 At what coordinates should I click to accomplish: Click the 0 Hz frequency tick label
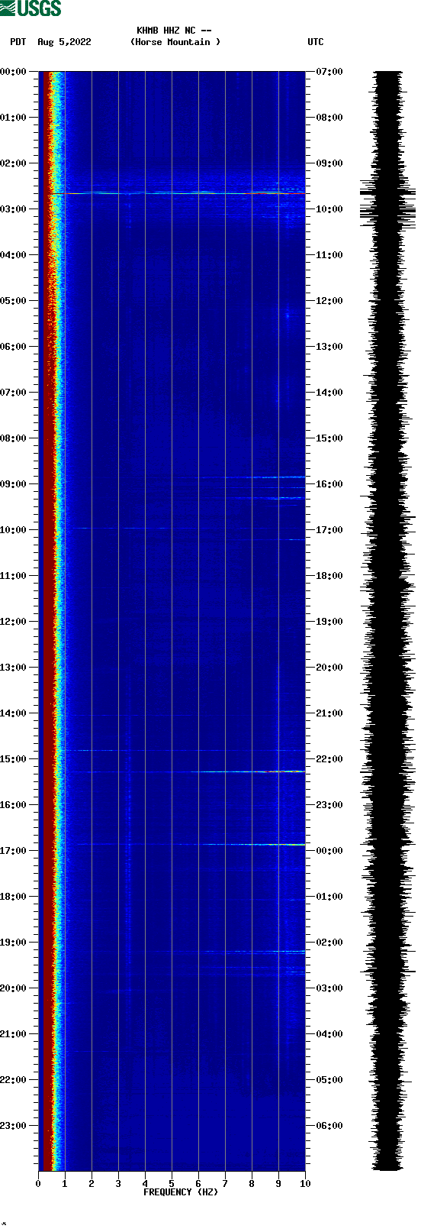(38, 1184)
